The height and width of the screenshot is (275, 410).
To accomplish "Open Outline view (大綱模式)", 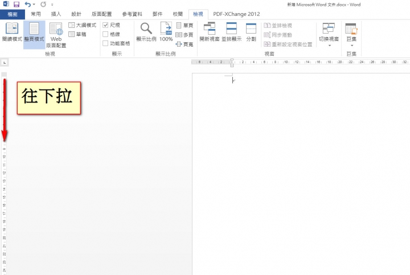I will (83, 25).
